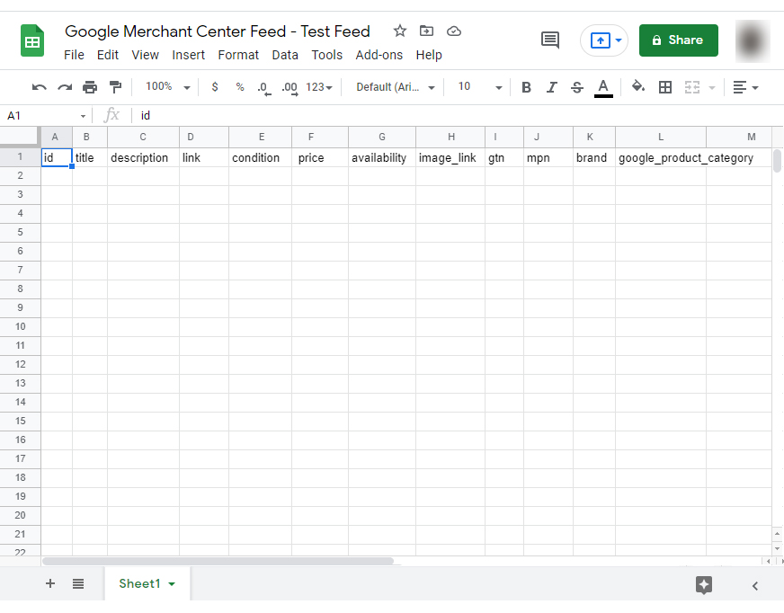This screenshot has width=784, height=613.
Task: Click the vertical scrollbar thumb
Action: [777, 161]
